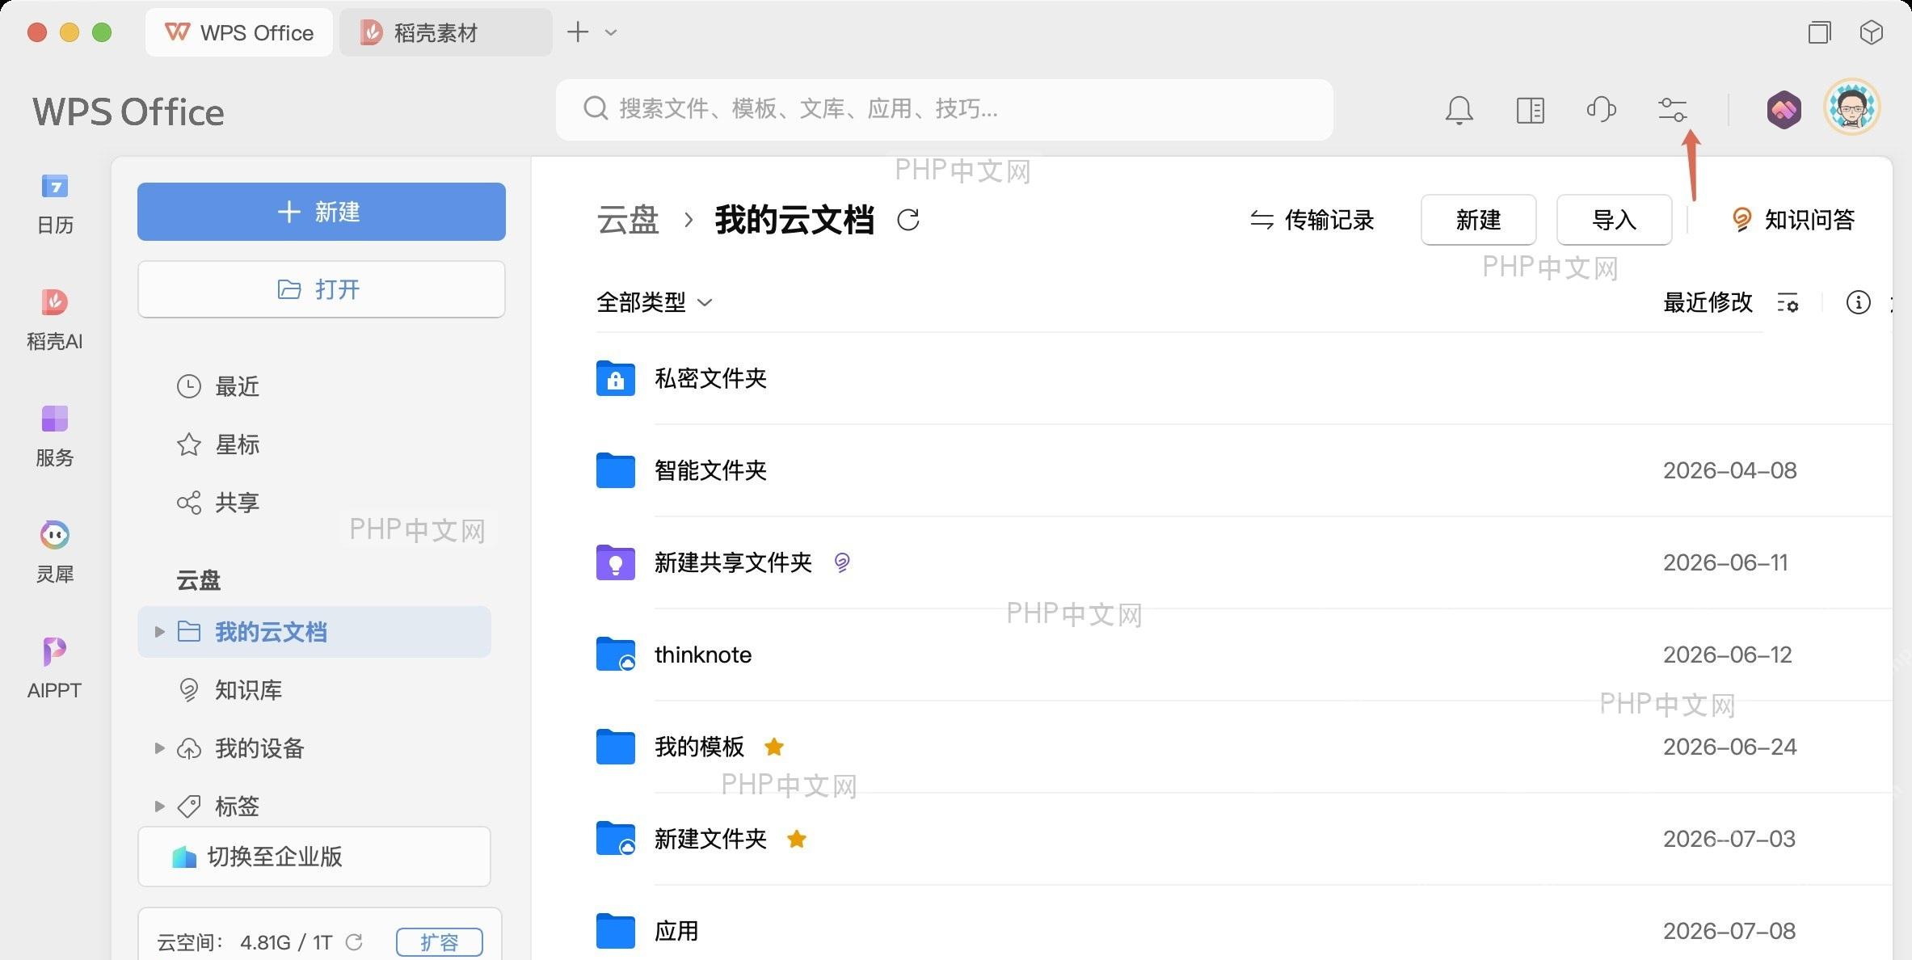Open 传输记录 transfer records

pos(1312,220)
